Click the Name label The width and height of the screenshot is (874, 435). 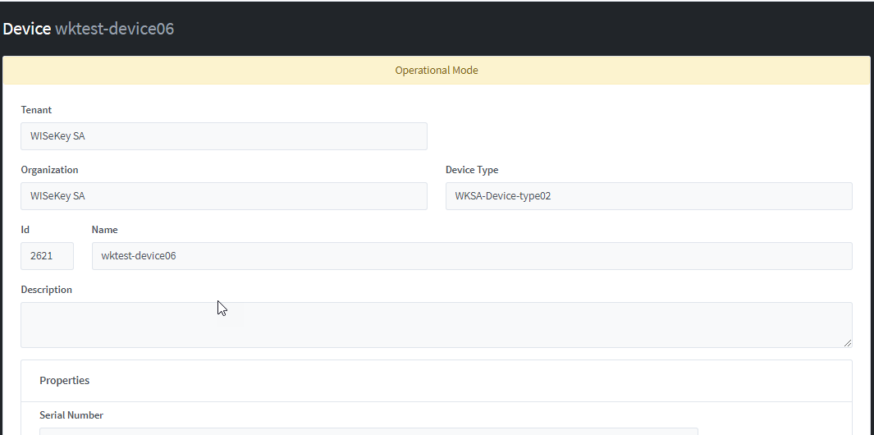pos(104,230)
